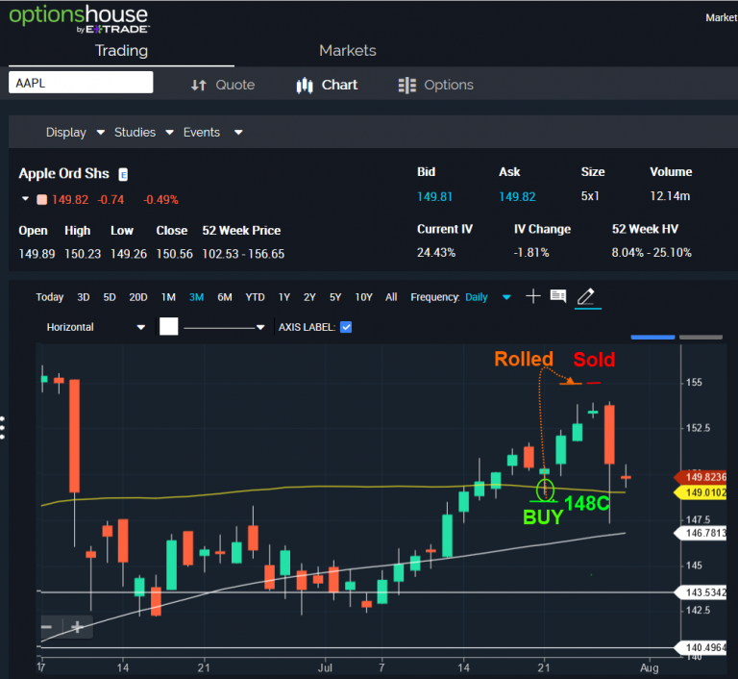Viewport: 738px width, 679px height.
Task: Click the ask price 149.82
Action: tap(517, 197)
